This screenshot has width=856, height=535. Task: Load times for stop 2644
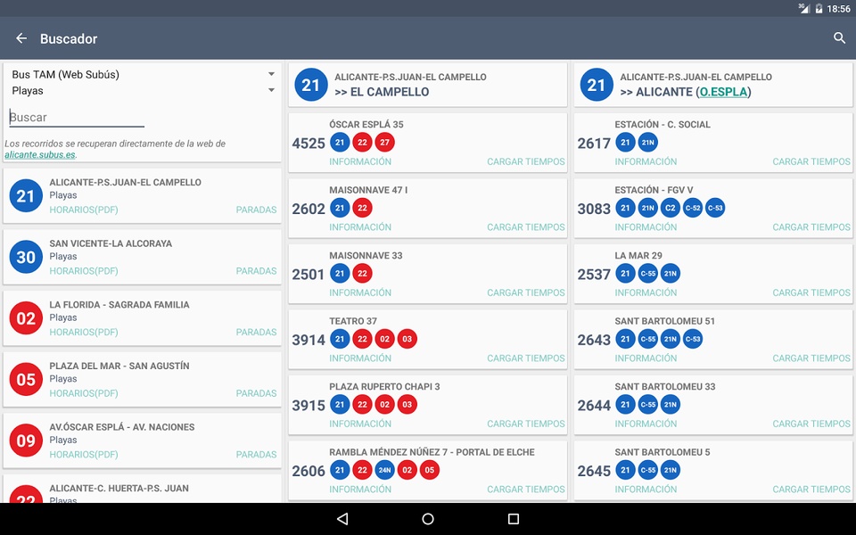click(x=811, y=424)
